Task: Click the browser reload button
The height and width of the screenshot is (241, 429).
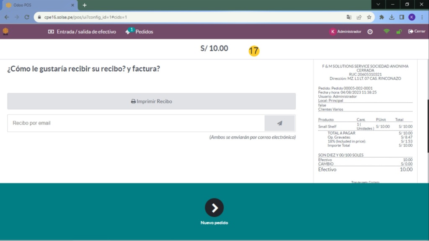Action: (x=27, y=17)
